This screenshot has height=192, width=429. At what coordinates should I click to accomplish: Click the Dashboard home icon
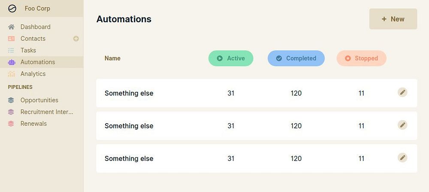pyautogui.click(x=12, y=27)
